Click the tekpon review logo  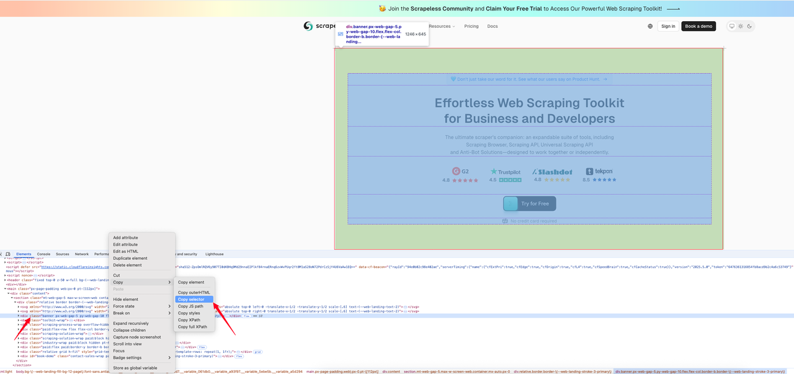[x=599, y=171]
